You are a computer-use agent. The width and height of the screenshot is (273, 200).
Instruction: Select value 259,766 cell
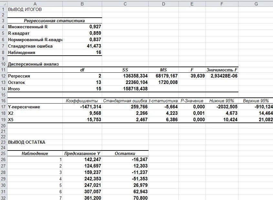(125, 107)
